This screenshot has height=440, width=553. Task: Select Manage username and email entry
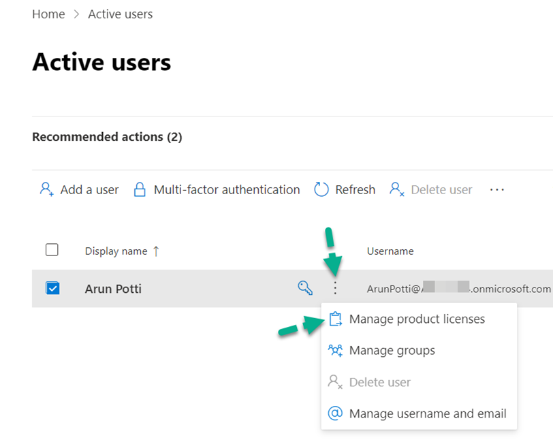pos(427,413)
